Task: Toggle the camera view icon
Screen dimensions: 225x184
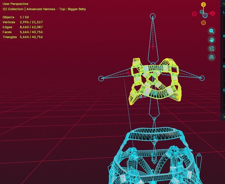Action: click(x=212, y=49)
